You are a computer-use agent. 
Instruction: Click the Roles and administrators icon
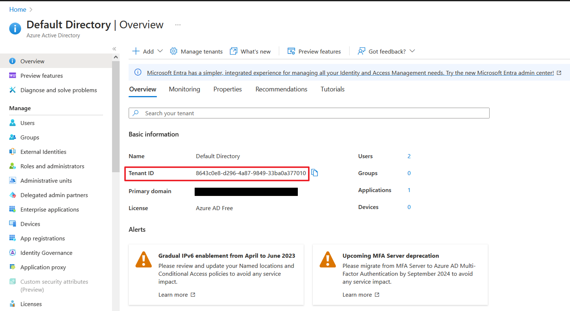point(13,166)
